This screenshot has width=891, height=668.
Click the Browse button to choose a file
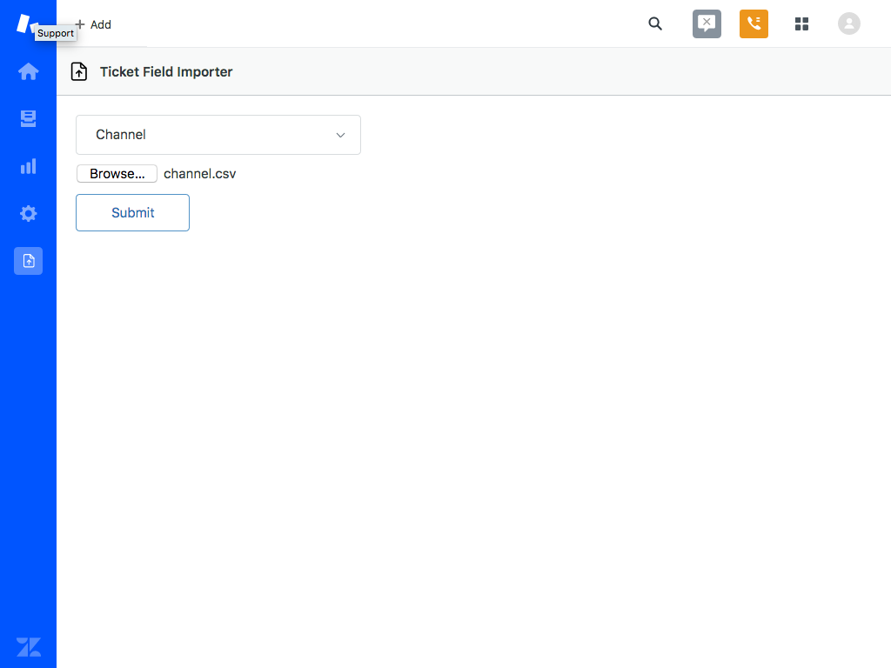pos(117,173)
